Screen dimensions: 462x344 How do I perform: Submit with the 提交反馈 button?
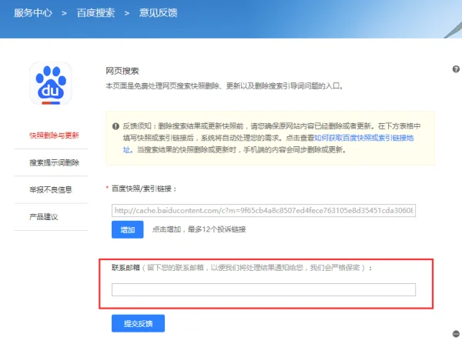tap(138, 323)
